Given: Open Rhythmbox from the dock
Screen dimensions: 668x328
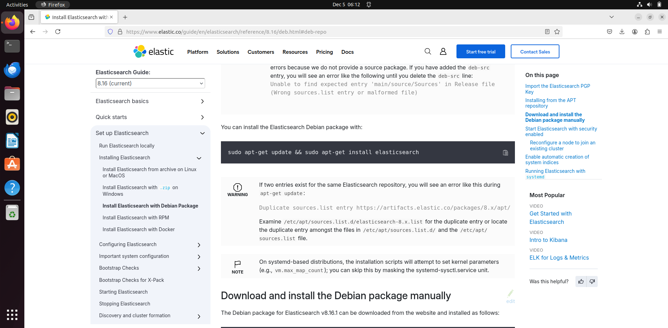Looking at the screenshot, I should pos(12,117).
